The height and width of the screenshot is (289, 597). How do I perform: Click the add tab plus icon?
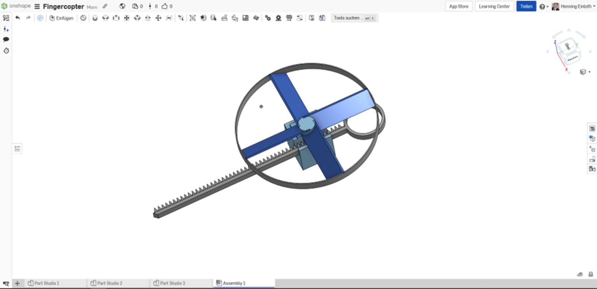(x=17, y=283)
